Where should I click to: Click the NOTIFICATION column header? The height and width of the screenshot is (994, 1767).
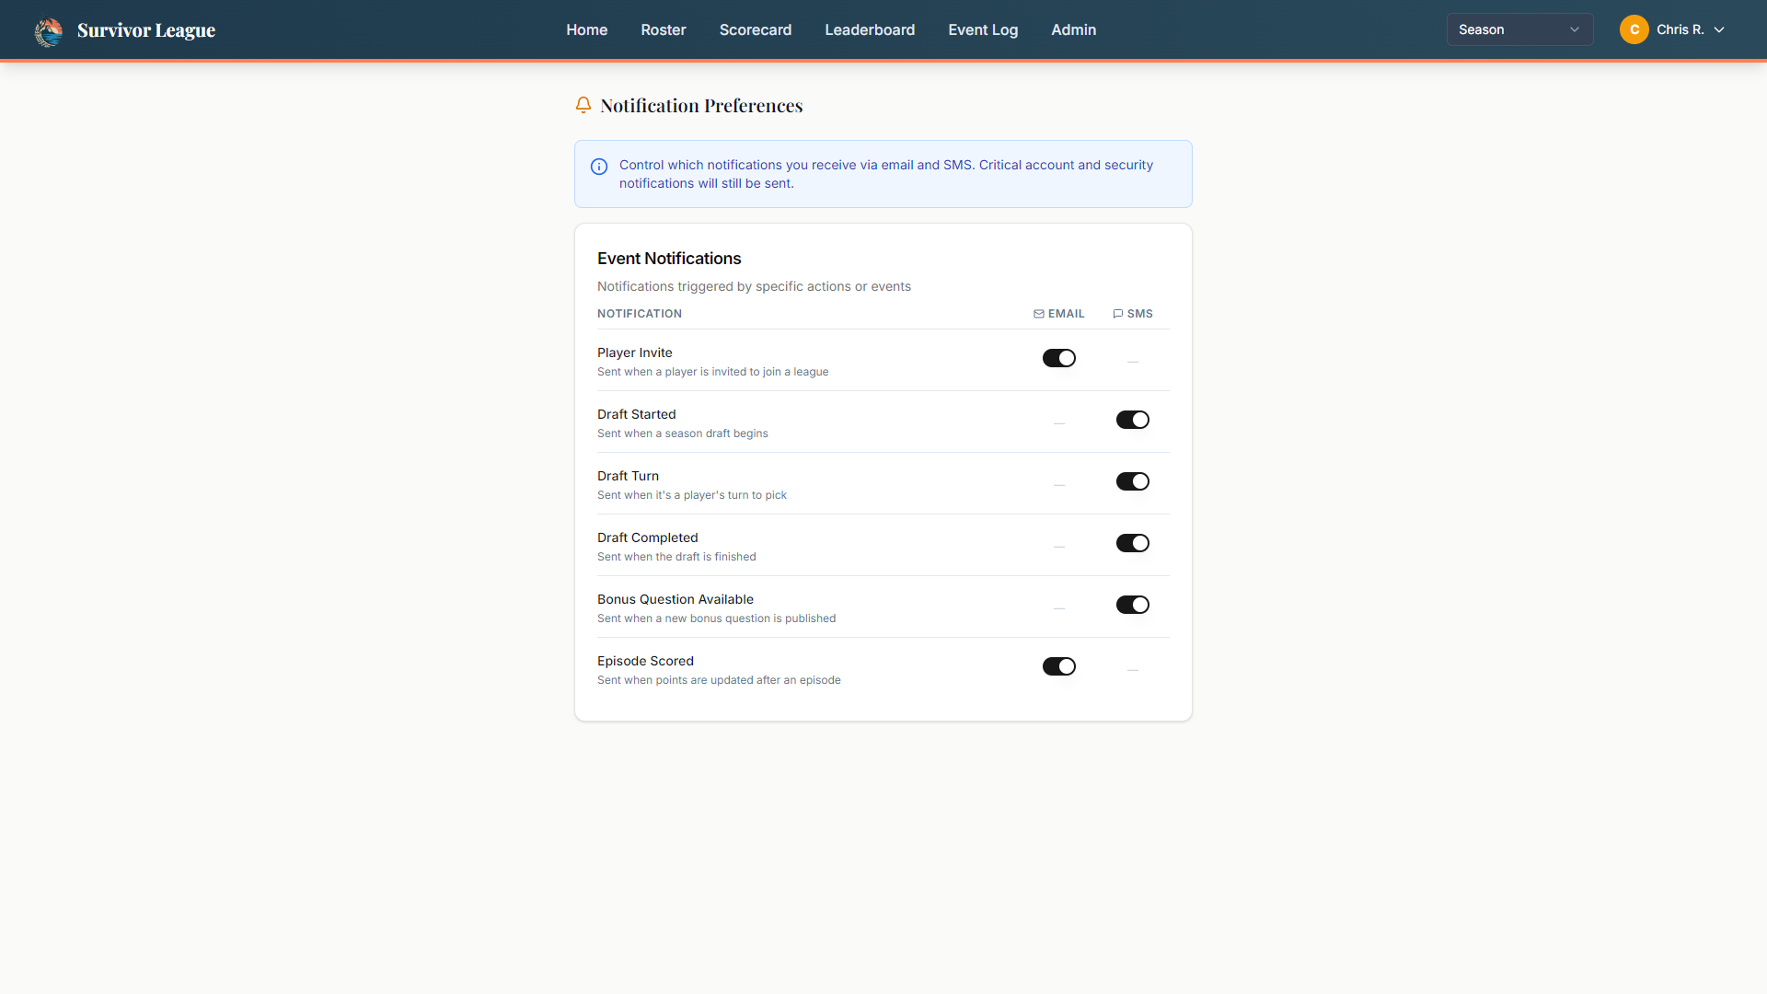coord(640,314)
